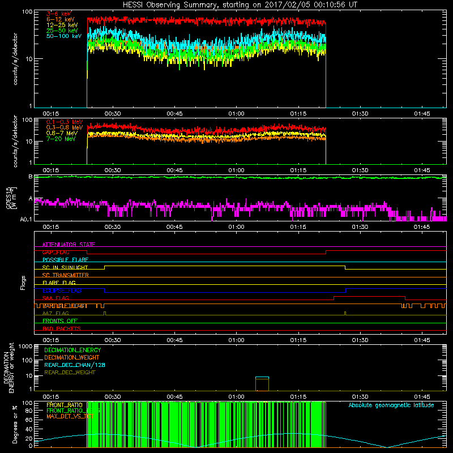This screenshot has width=453, height=453.
Task: Click the yellow 12-25 keV legend entry
Action: 62,25
